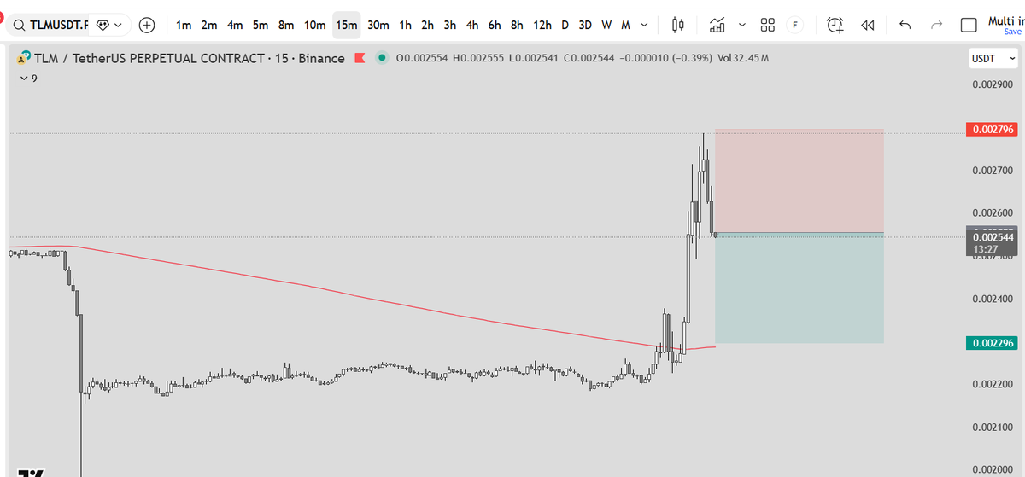Screen dimensions: 1025x477
Task: Undo the last chart action
Action: click(905, 26)
